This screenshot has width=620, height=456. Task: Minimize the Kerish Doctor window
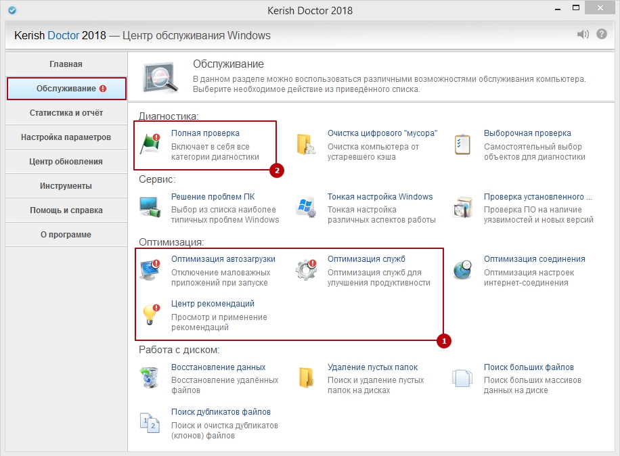coord(558,9)
